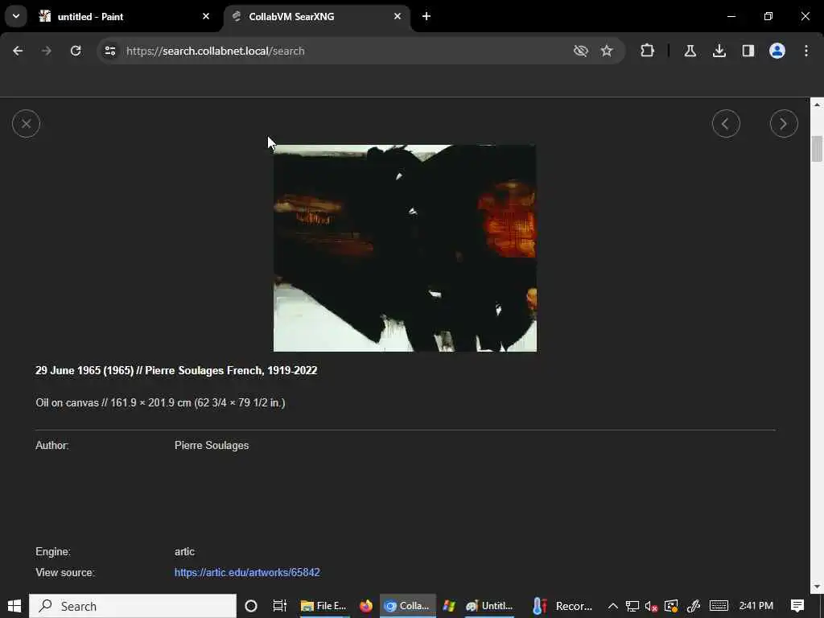Click author name Pierre Soulages
Image resolution: width=824 pixels, height=618 pixels.
[x=212, y=445]
